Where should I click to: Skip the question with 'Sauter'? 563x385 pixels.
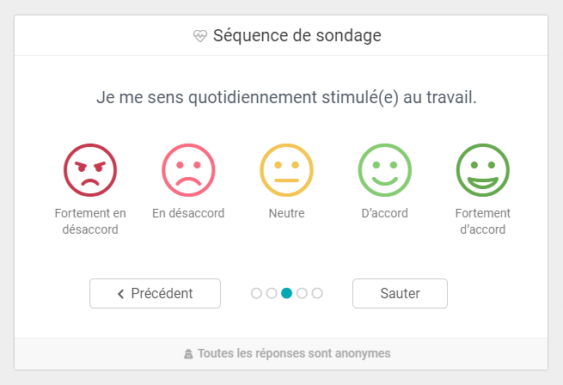coord(400,293)
